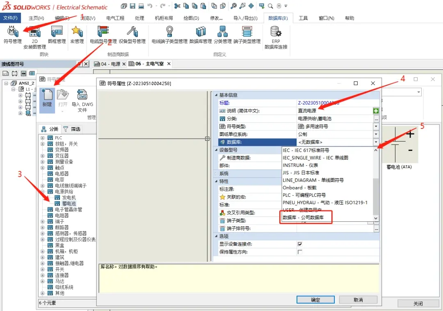The width and height of the screenshot is (443, 311).
Task: Select 蓄电池 in category tree
Action: pyautogui.click(x=69, y=203)
